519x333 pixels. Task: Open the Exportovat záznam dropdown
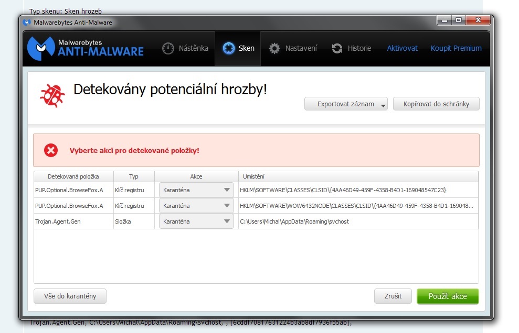[346, 104]
